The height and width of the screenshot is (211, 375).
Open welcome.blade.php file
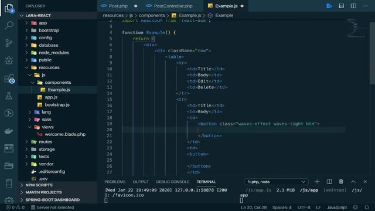(x=57, y=134)
